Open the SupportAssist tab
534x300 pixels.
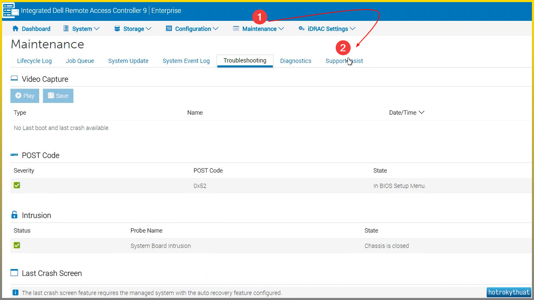tap(344, 61)
